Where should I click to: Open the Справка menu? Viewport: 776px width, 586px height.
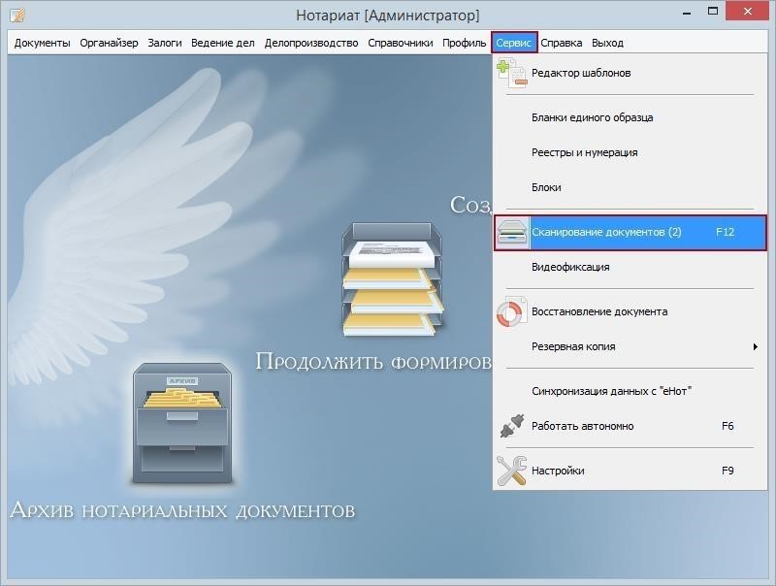pos(562,43)
